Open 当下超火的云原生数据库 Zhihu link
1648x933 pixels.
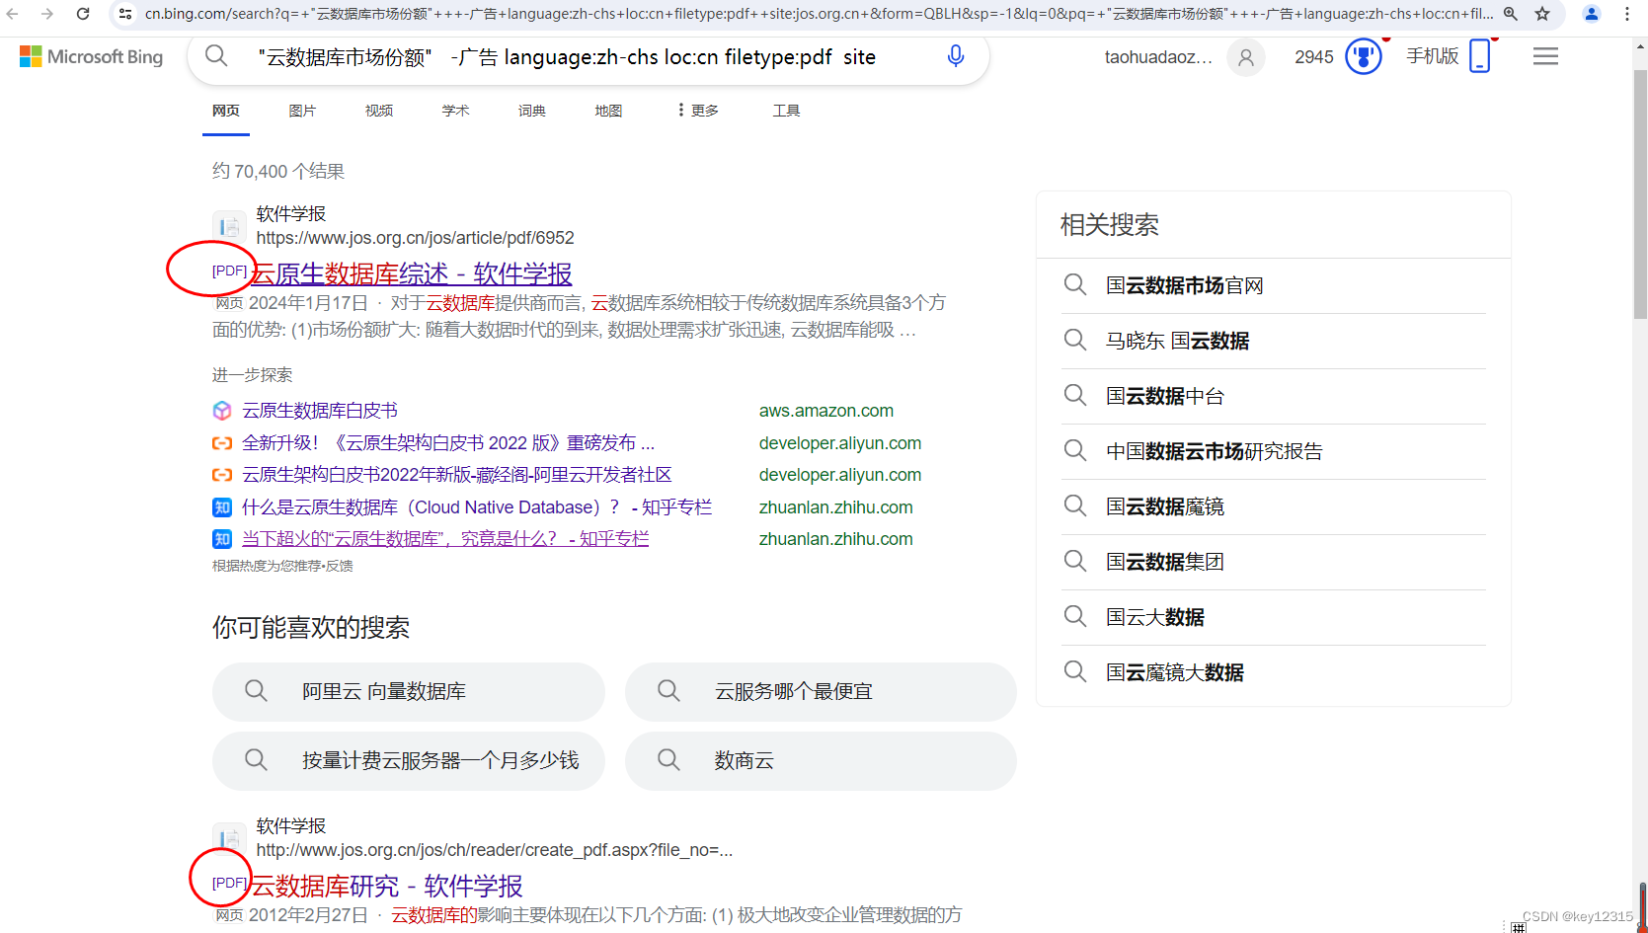445,539
